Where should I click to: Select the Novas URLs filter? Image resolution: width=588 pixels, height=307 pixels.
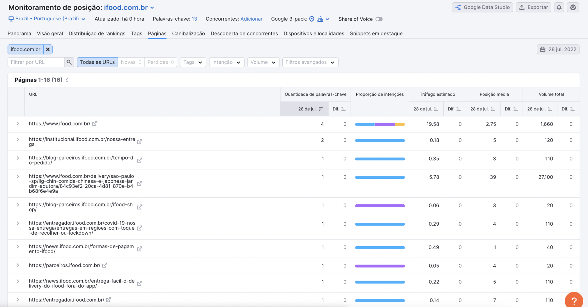coord(131,62)
